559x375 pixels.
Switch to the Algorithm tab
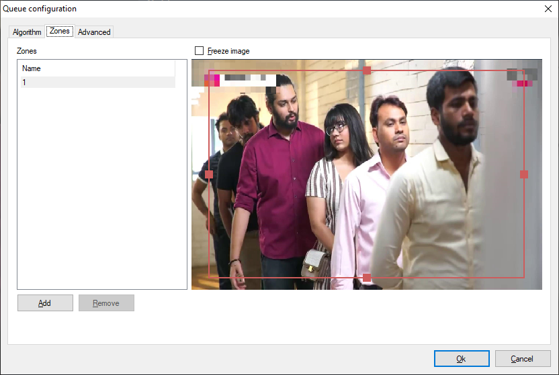(27, 32)
